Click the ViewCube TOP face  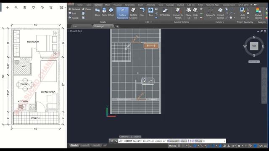pos(254,46)
